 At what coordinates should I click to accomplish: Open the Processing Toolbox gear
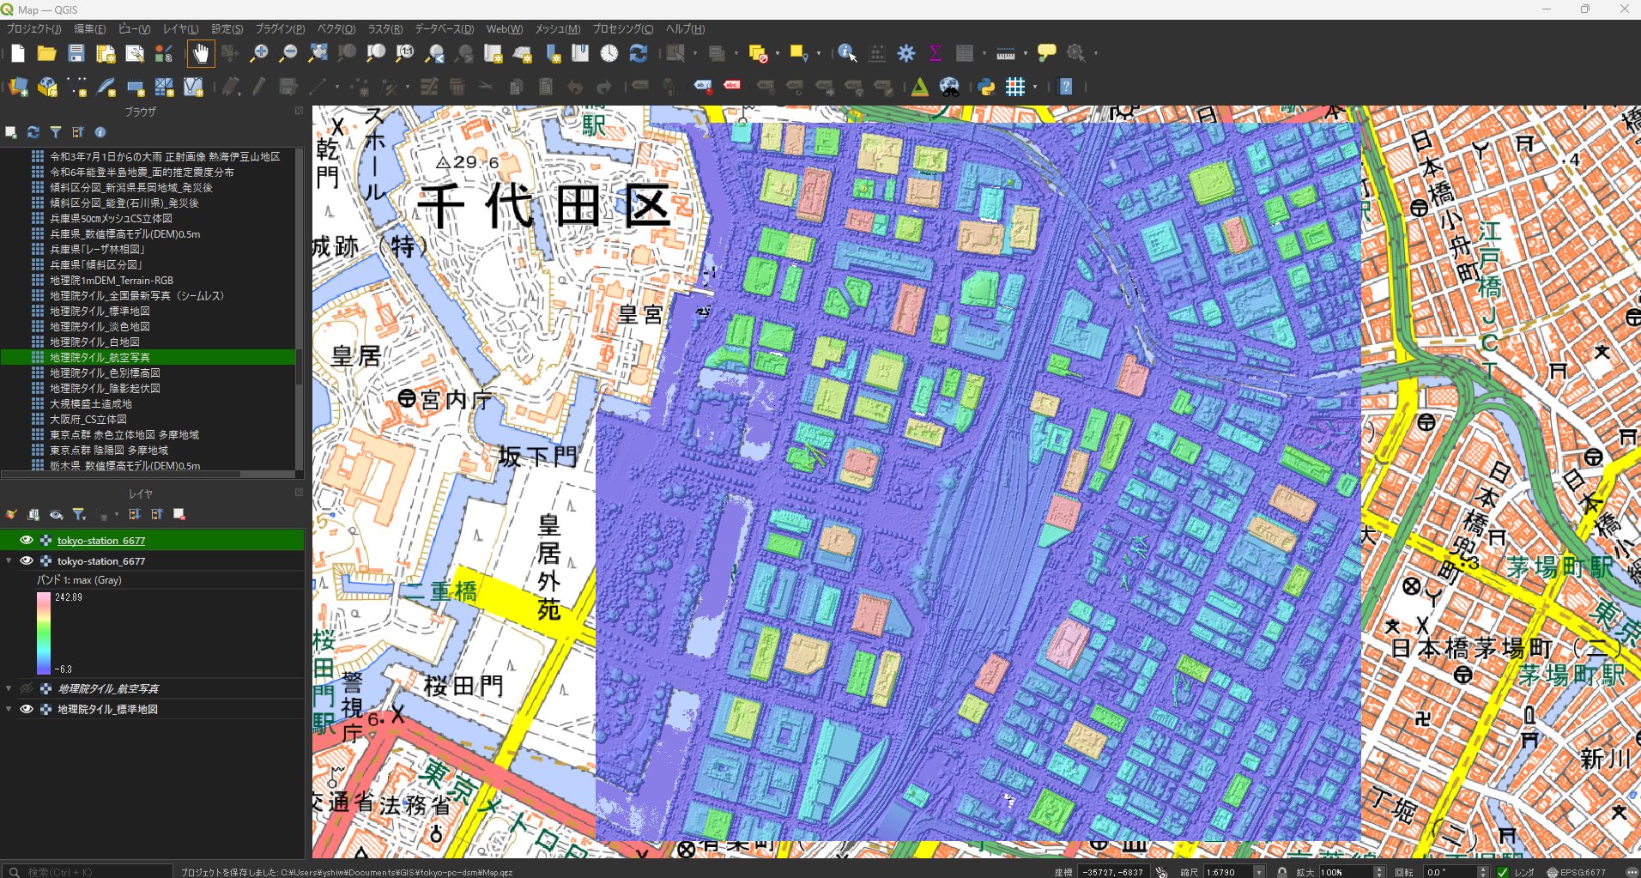pyautogui.click(x=906, y=53)
